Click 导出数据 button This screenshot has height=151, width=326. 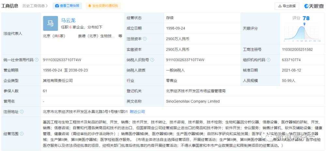[x=287, y=6]
